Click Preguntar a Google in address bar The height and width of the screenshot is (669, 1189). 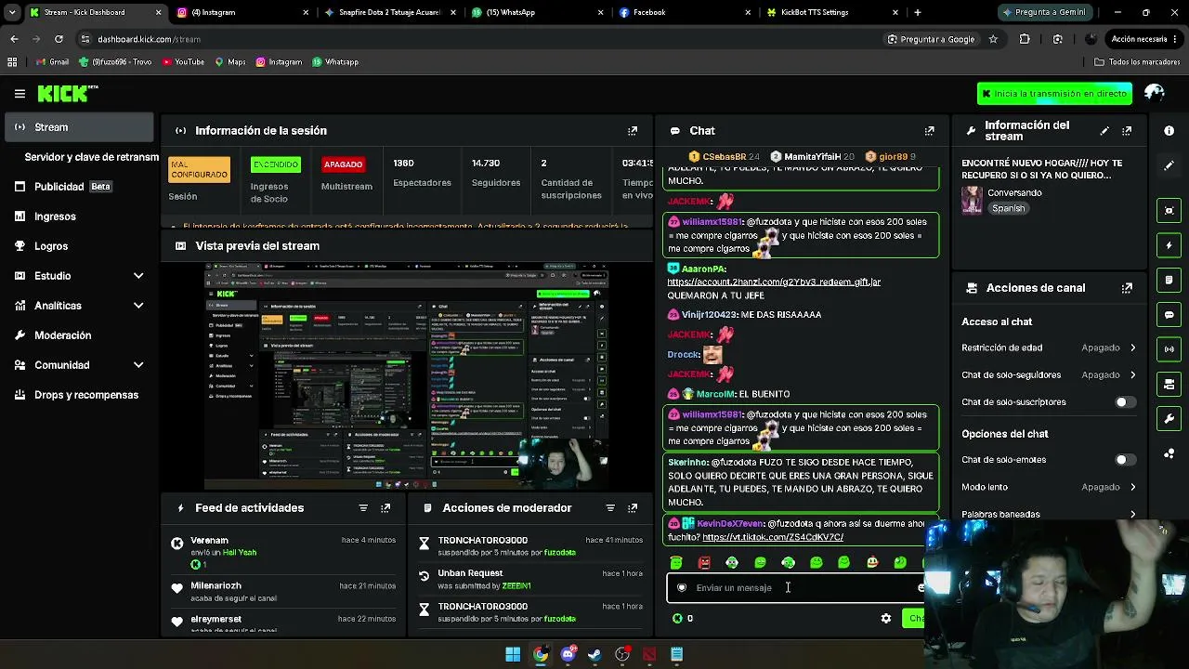point(931,39)
